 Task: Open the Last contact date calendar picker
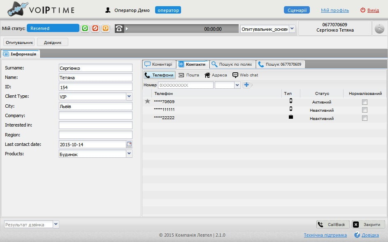129,144
